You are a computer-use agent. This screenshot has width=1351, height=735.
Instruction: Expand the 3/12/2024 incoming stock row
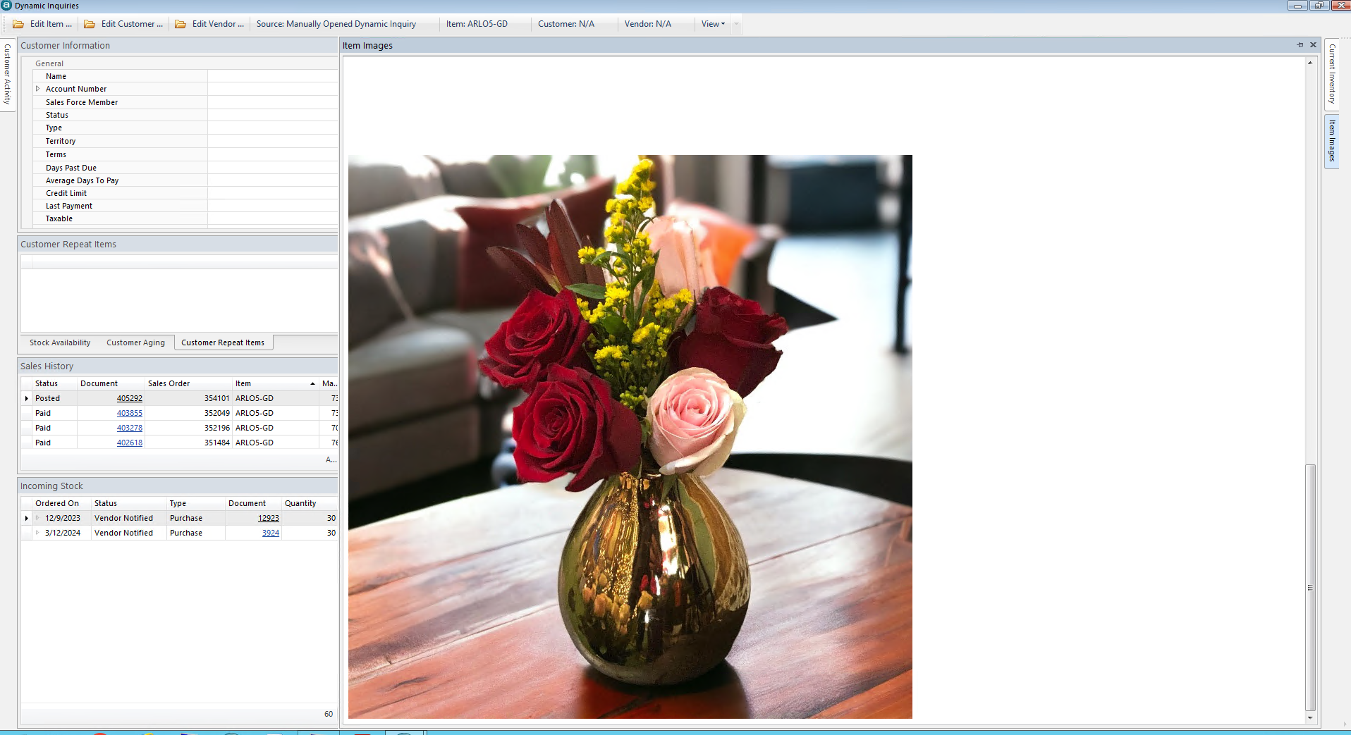38,533
